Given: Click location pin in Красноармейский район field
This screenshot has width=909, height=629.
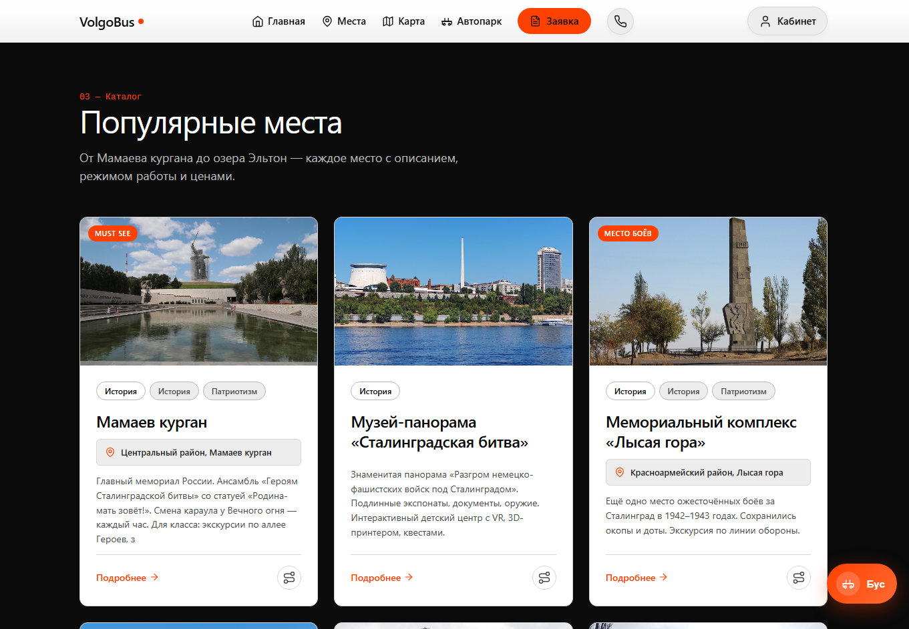Looking at the screenshot, I should coord(620,472).
